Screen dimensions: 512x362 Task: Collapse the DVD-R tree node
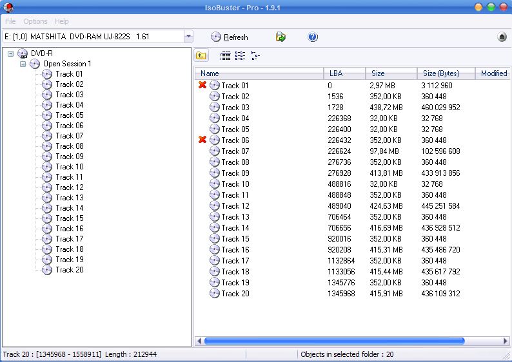pos(10,53)
